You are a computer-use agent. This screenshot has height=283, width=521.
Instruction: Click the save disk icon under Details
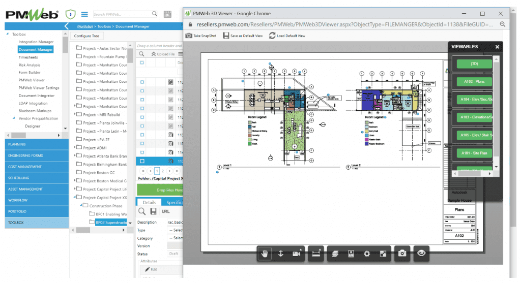[x=153, y=211]
